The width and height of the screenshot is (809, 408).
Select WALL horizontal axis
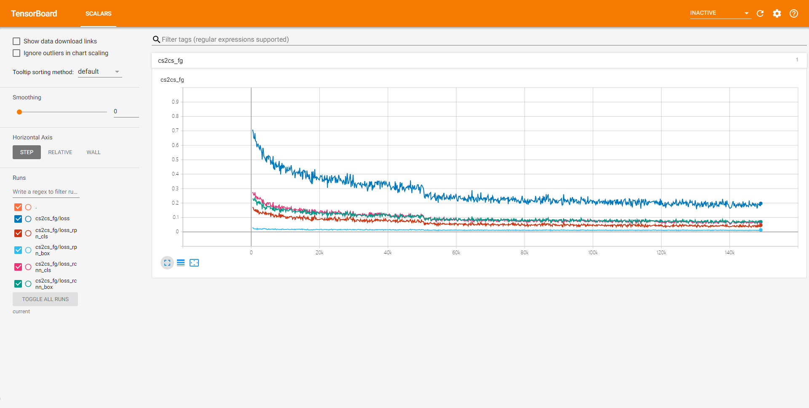click(94, 152)
